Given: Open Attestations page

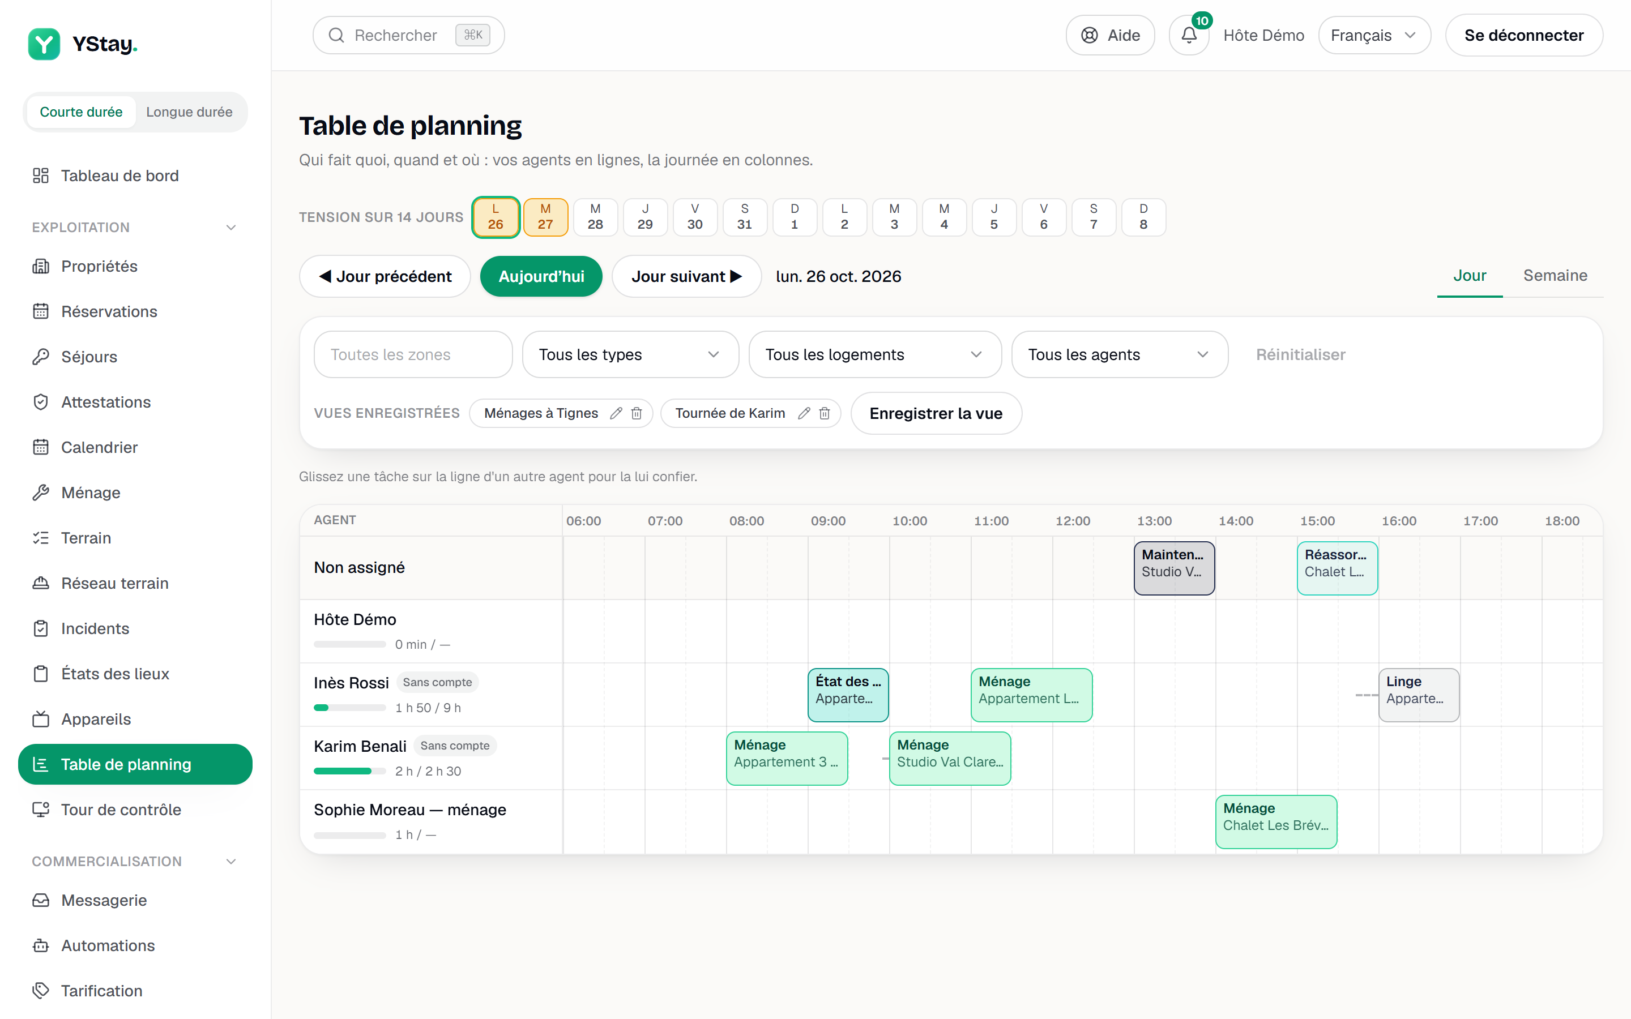Looking at the screenshot, I should pyautogui.click(x=135, y=403).
